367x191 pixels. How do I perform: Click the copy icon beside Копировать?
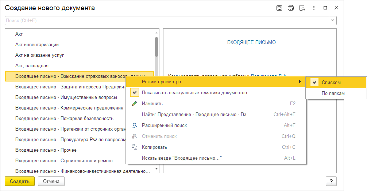pyautogui.click(x=134, y=147)
